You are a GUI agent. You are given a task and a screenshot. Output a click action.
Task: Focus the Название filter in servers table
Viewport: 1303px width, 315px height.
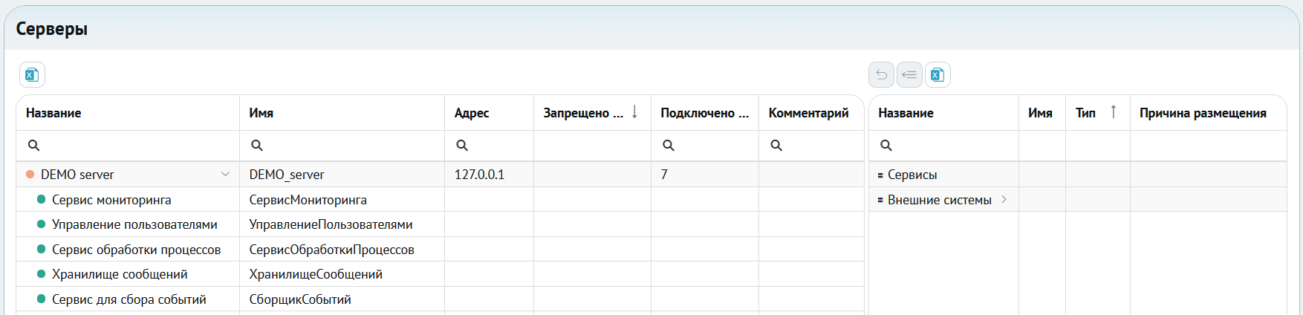(128, 146)
